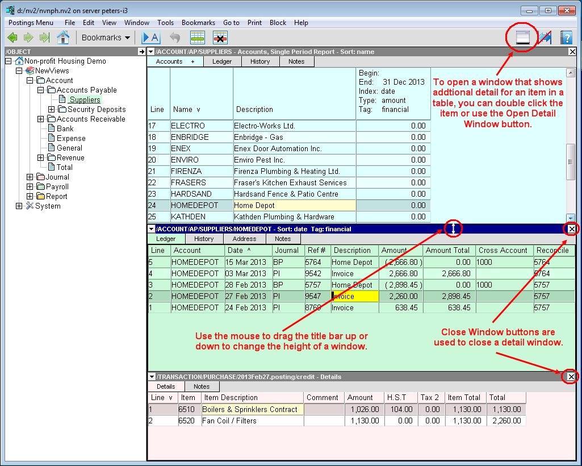Collapse the Accounts Payable tree node
Image resolution: width=582 pixels, height=466 pixels.
(x=41, y=90)
